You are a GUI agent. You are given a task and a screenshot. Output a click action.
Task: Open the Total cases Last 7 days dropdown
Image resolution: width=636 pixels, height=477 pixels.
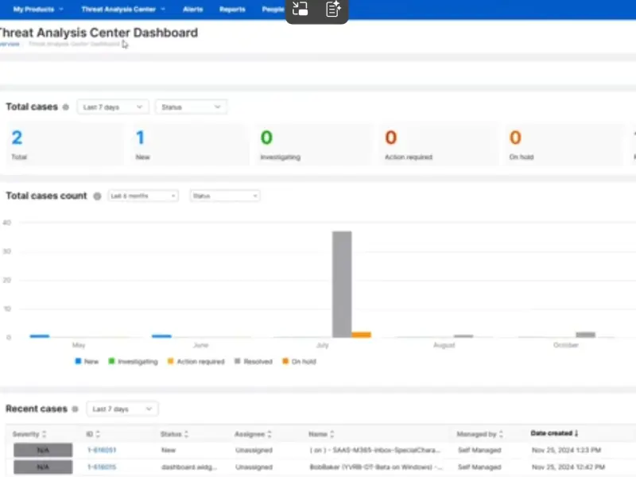click(x=113, y=107)
